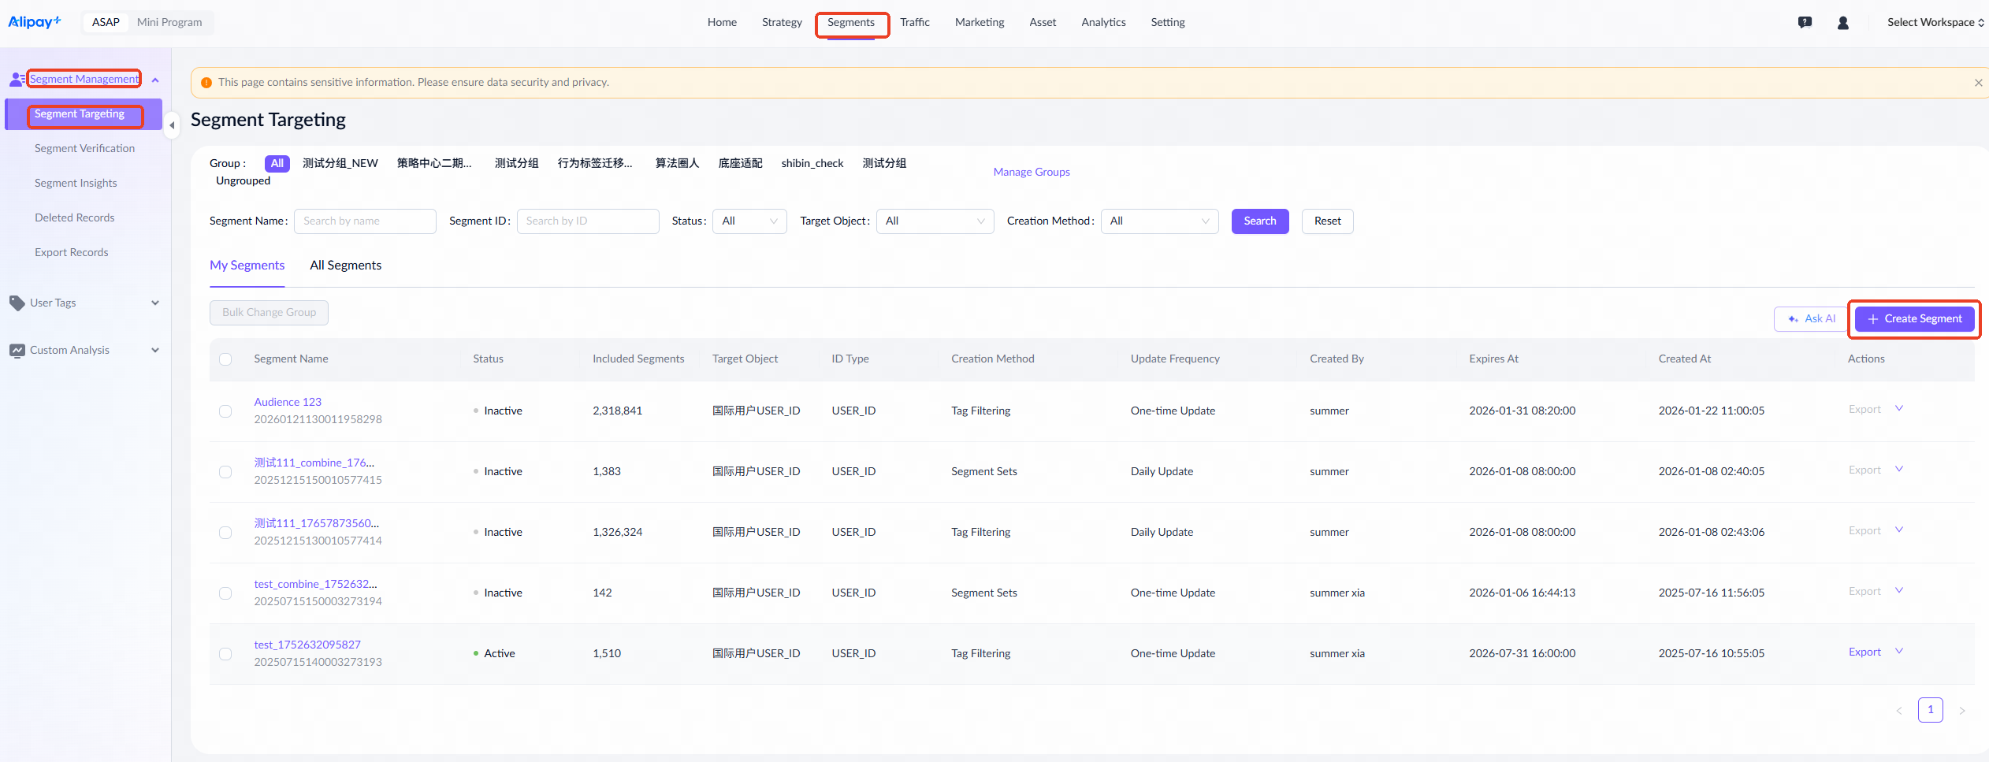Click the Segment Name search field
Screen dimensions: 1989x762
coord(365,221)
